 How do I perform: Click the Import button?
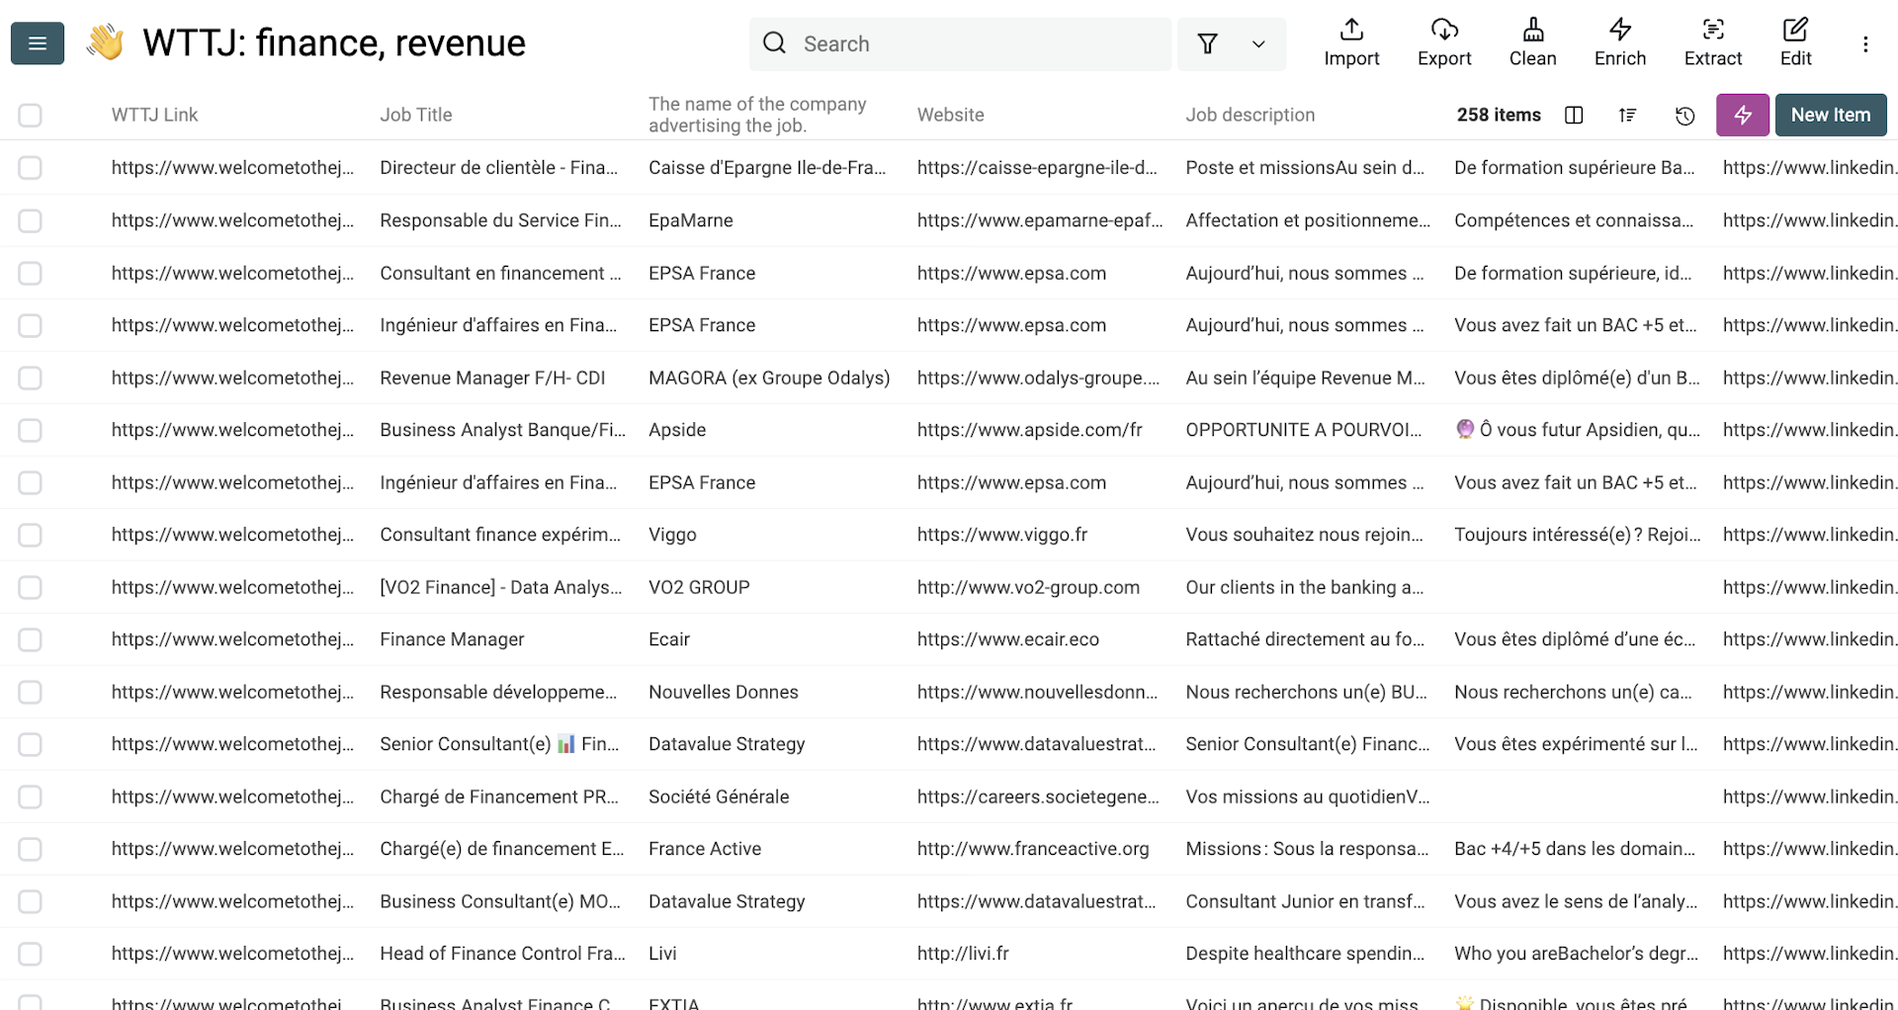pos(1351,43)
